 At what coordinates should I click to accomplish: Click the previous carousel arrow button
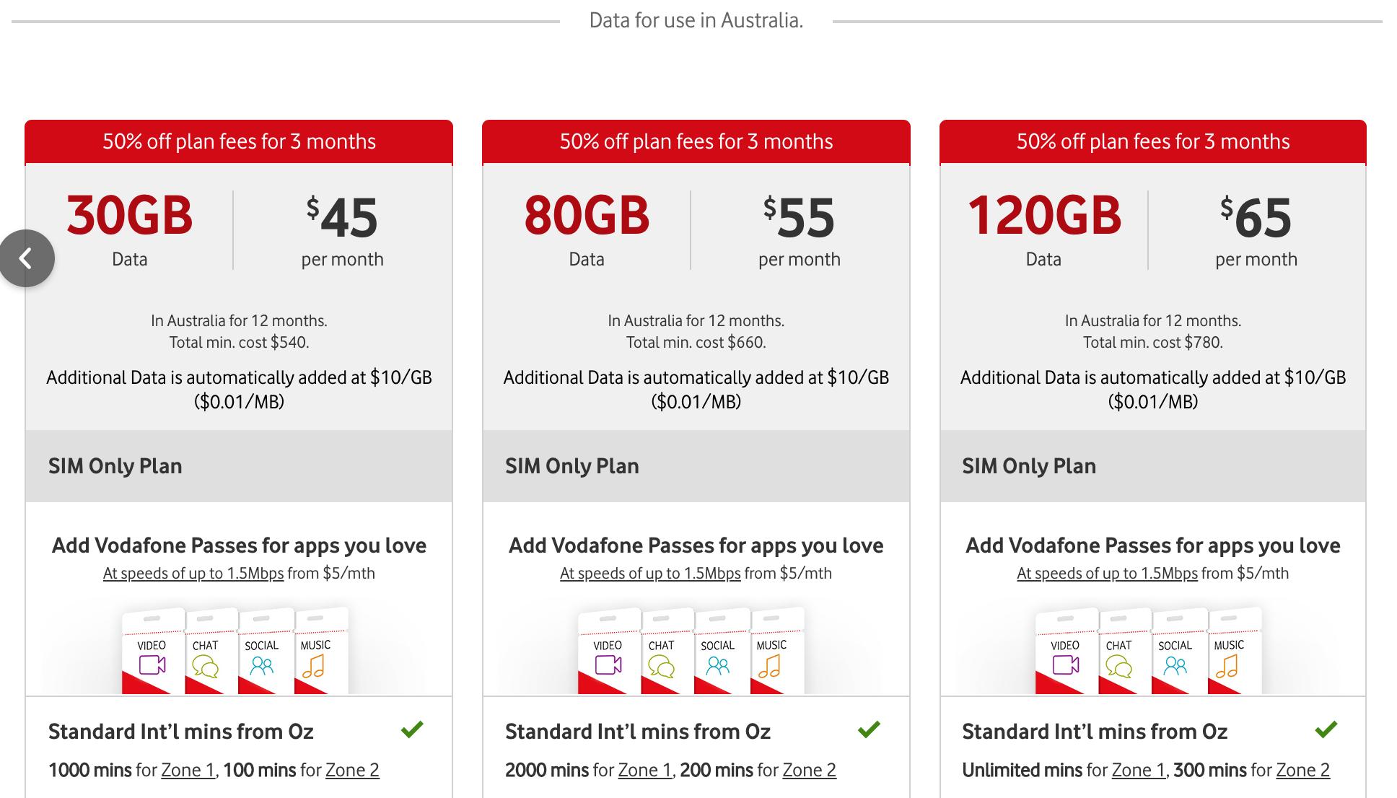click(27, 258)
